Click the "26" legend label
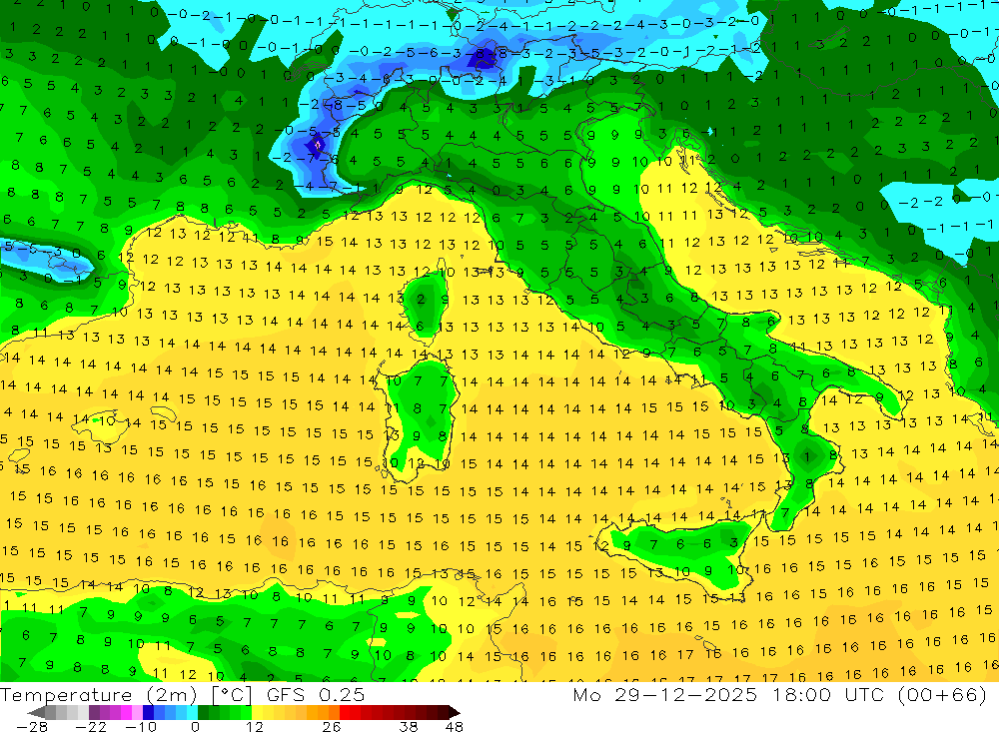Viewport: 999px width, 732px height. pos(332,726)
